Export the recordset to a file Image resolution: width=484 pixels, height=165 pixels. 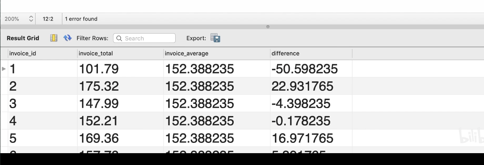click(215, 38)
